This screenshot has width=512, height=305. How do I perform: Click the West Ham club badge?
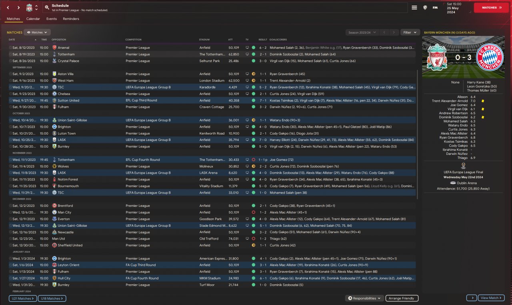coord(54,81)
